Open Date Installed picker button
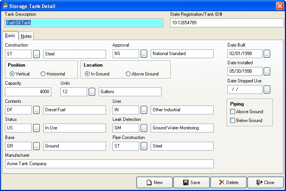The width and height of the screenshot is (286, 191). click(267, 72)
